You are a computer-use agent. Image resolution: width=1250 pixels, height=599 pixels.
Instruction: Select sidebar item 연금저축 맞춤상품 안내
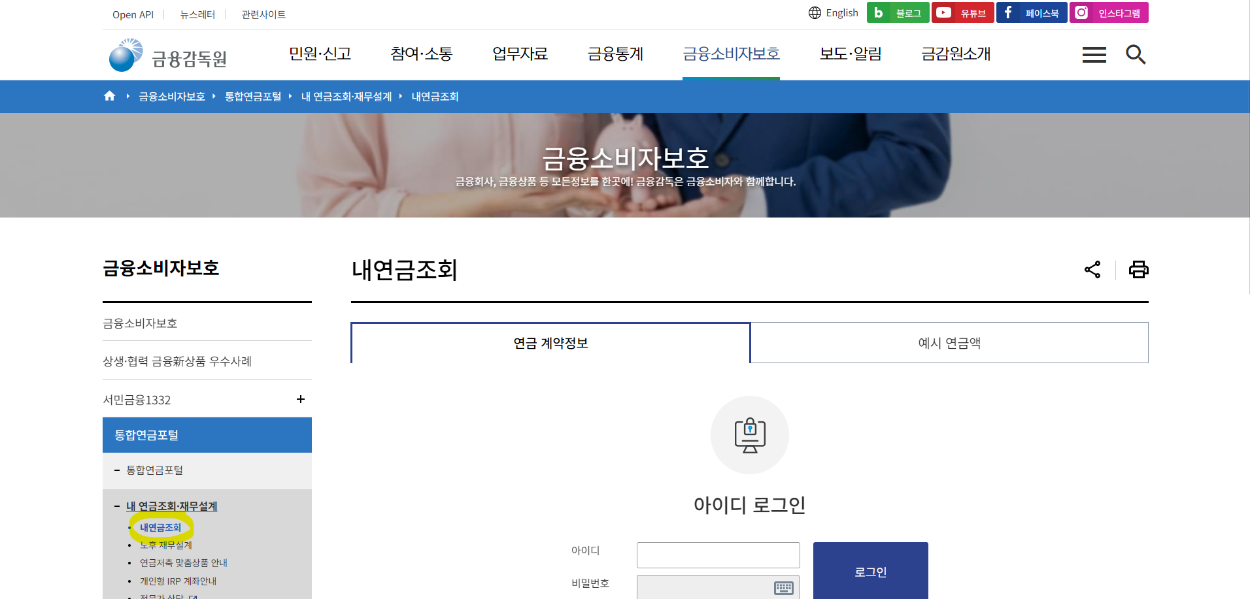pyautogui.click(x=184, y=562)
